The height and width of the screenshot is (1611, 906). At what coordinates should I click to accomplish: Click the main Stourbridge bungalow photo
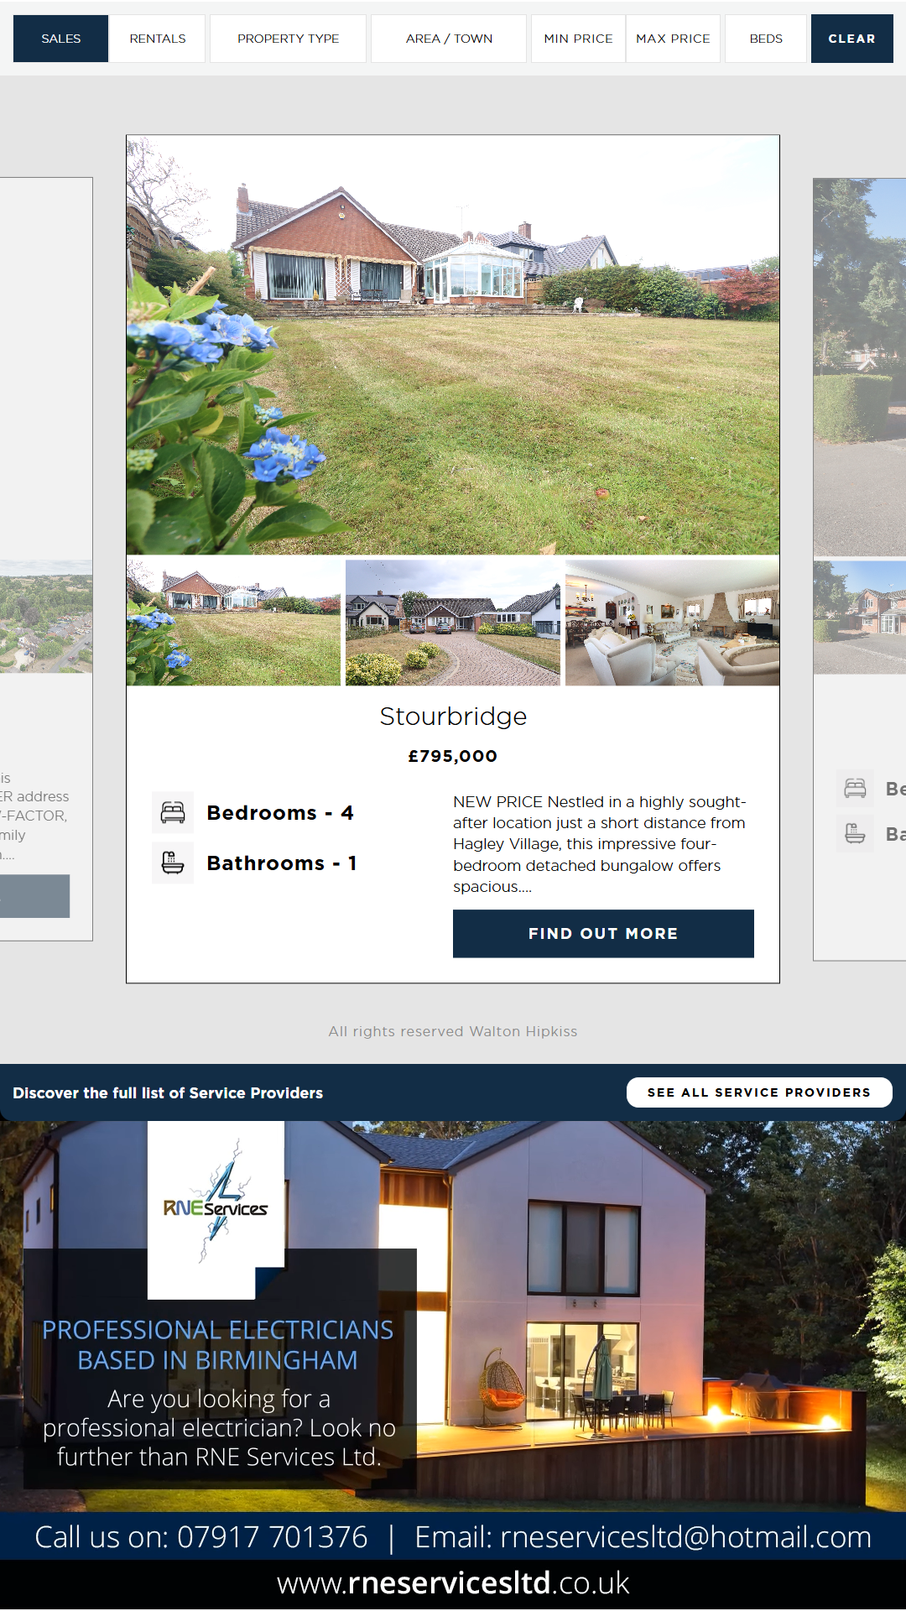(453, 345)
